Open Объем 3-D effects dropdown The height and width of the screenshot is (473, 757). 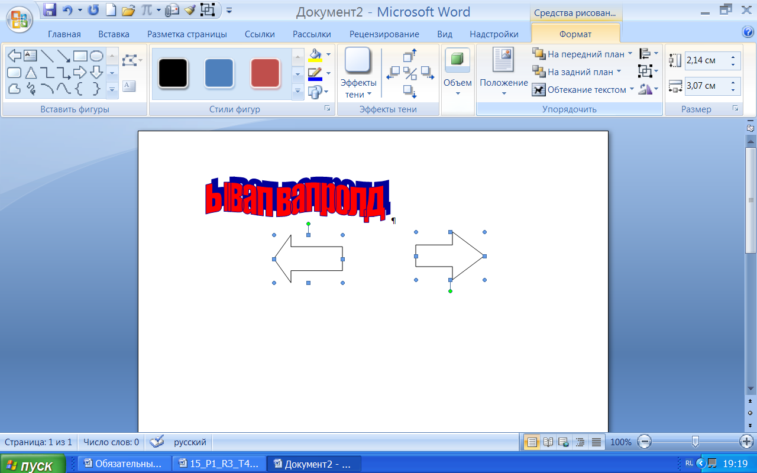click(x=457, y=72)
